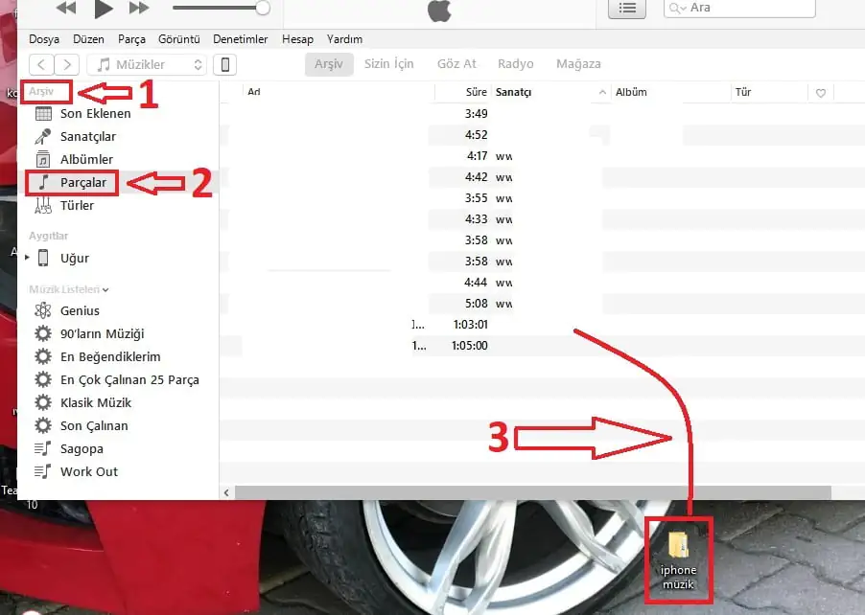Select the Uğur device
Viewport: 865px width, 615px height.
(x=75, y=258)
